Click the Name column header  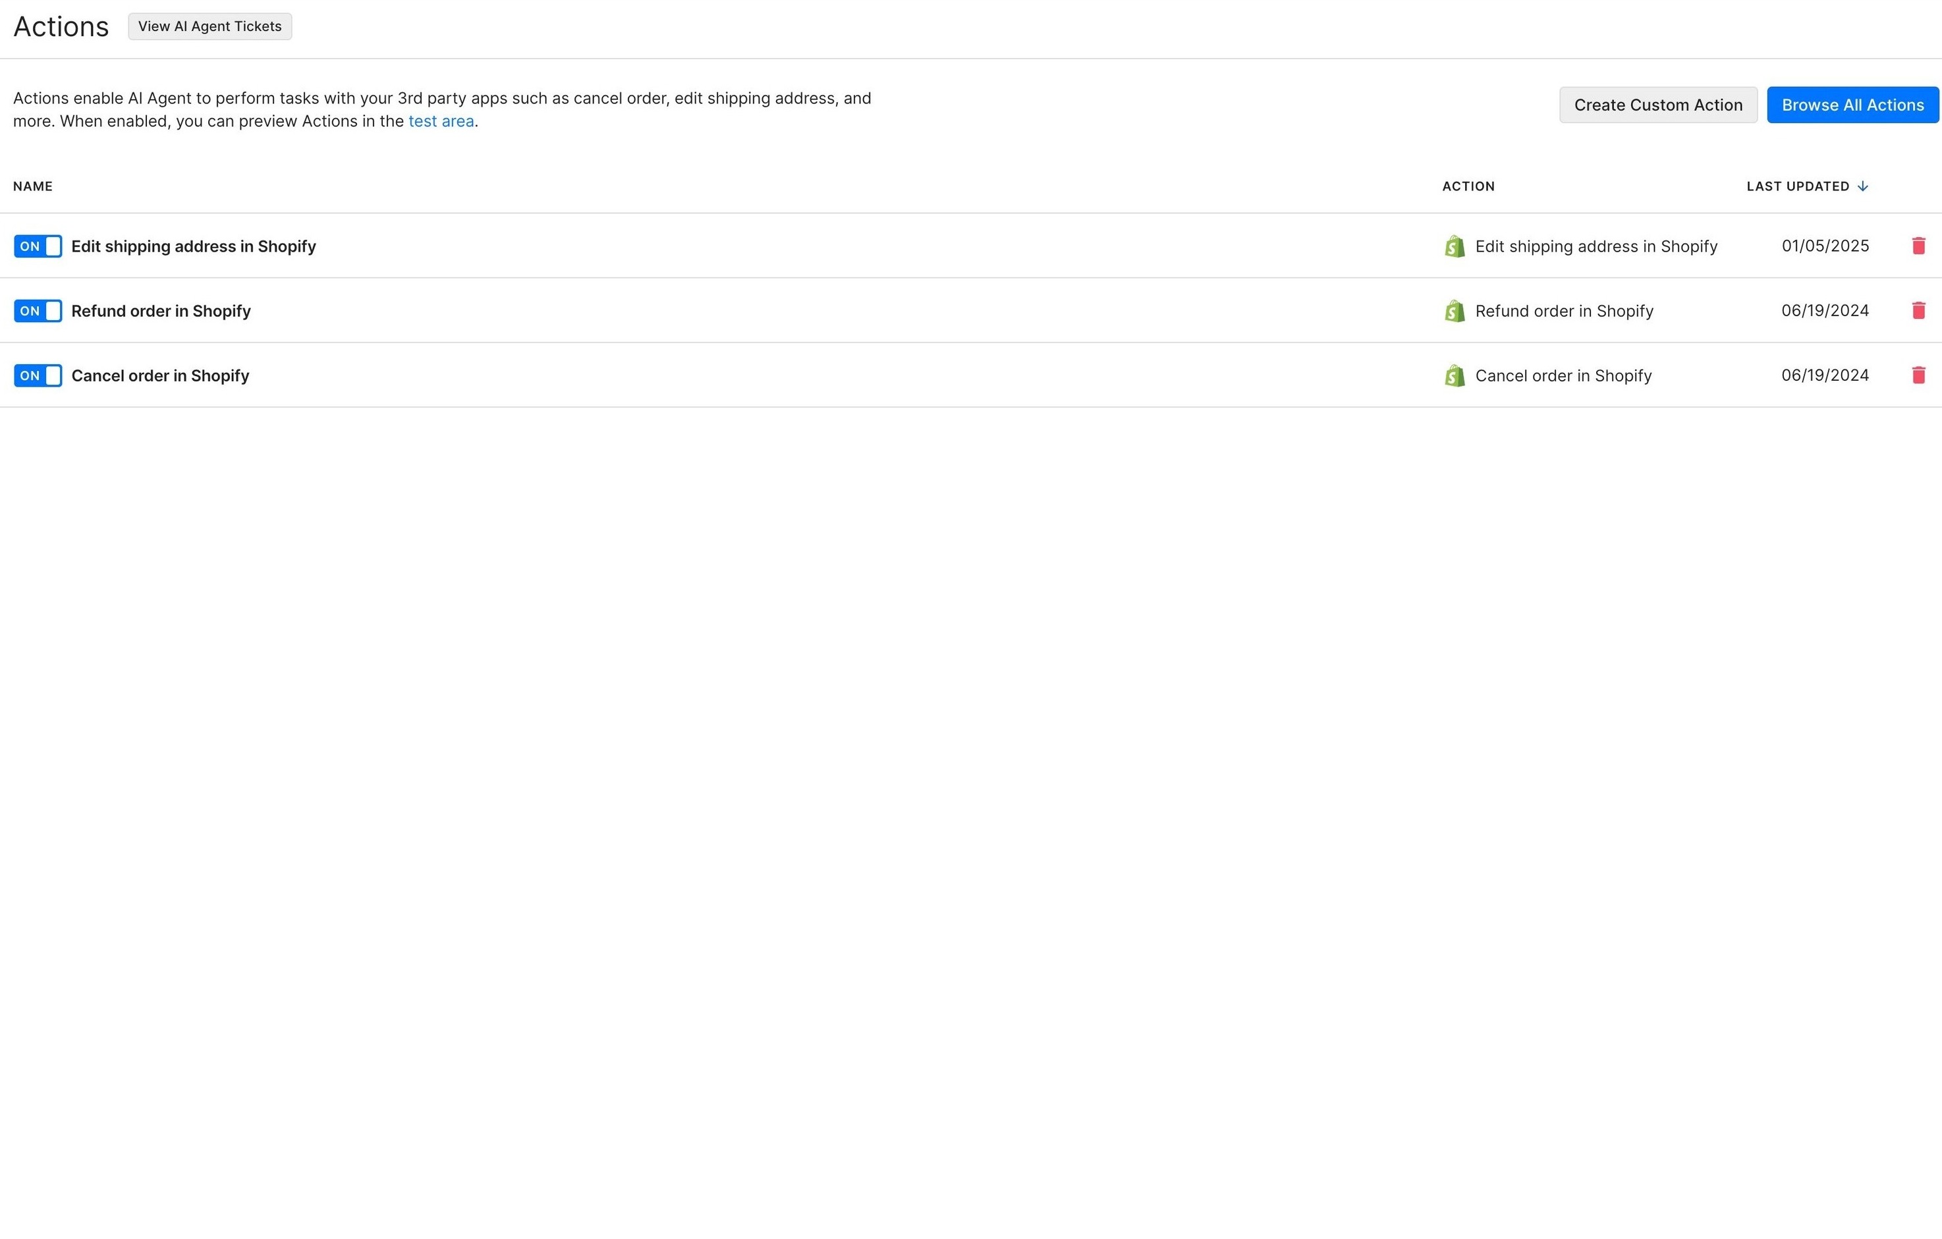click(33, 186)
